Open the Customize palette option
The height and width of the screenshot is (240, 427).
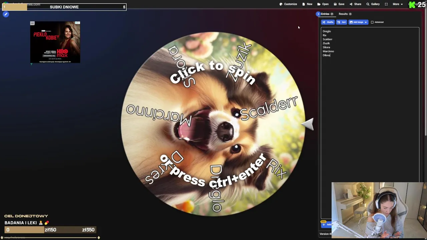point(288,4)
